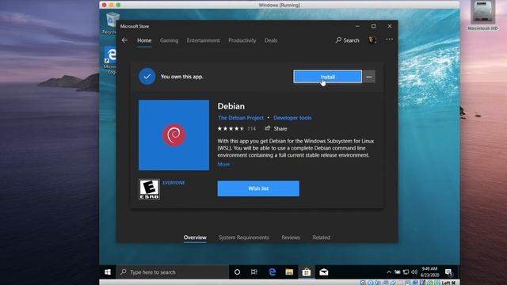Select the Microsoft Edge desktop shortcut

(110, 61)
